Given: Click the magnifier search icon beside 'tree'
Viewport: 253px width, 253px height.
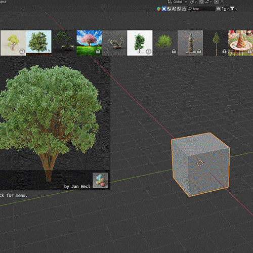Looking at the screenshot, I should pyautogui.click(x=190, y=9).
